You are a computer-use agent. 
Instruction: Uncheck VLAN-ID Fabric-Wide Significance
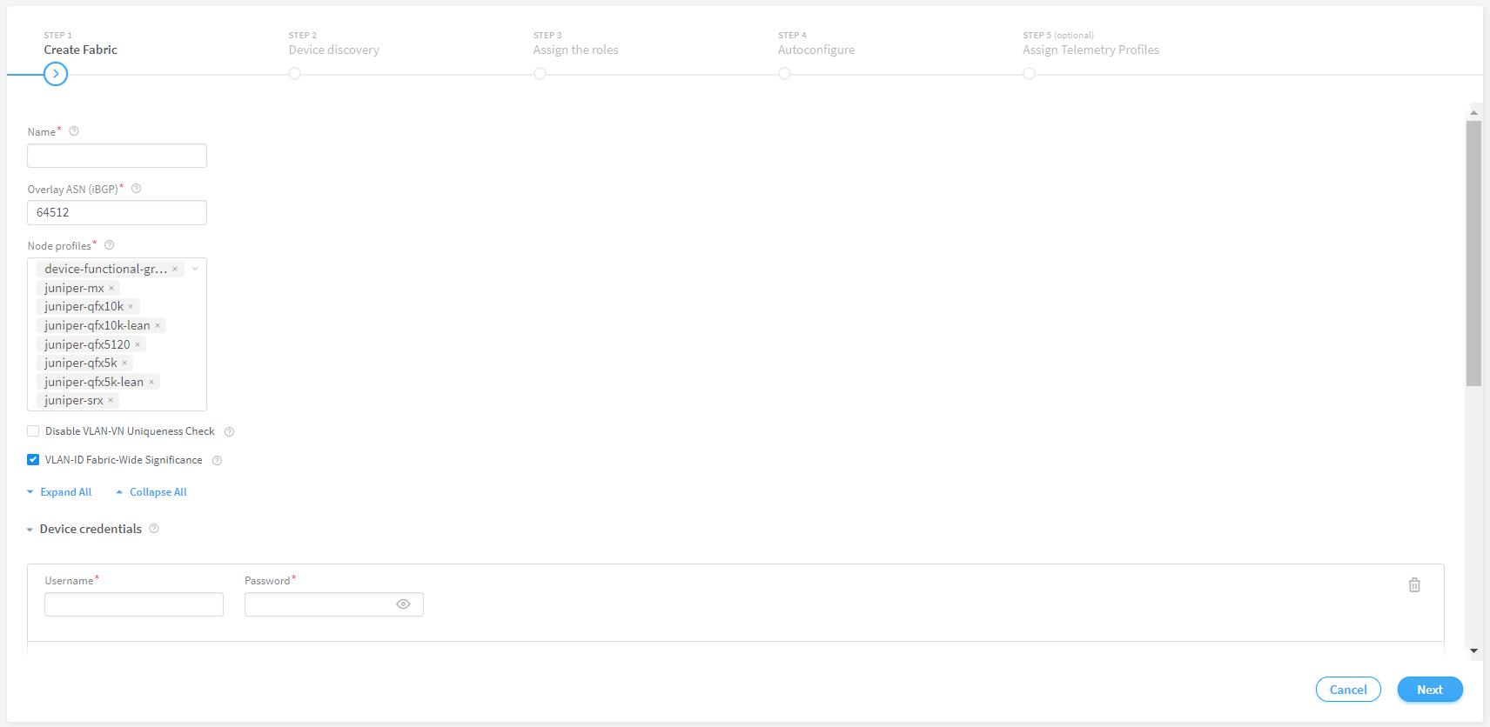pyautogui.click(x=33, y=460)
